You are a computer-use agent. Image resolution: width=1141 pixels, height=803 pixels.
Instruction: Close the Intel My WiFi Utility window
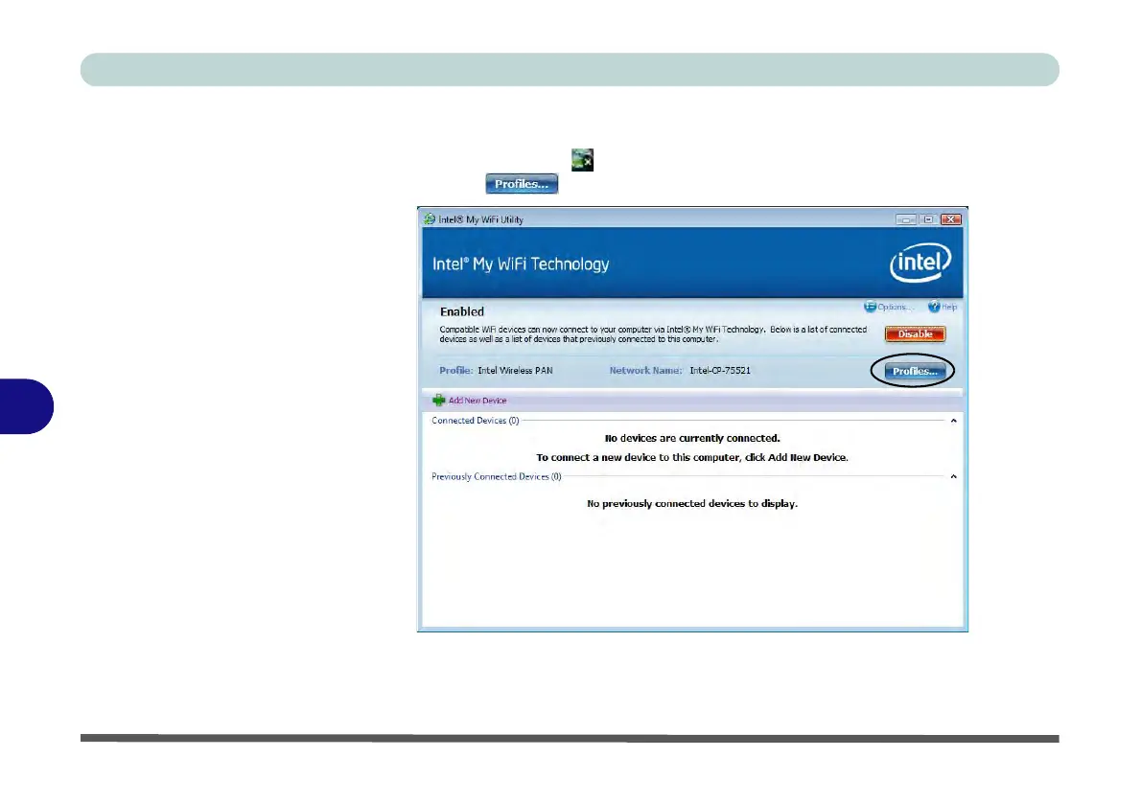(951, 218)
